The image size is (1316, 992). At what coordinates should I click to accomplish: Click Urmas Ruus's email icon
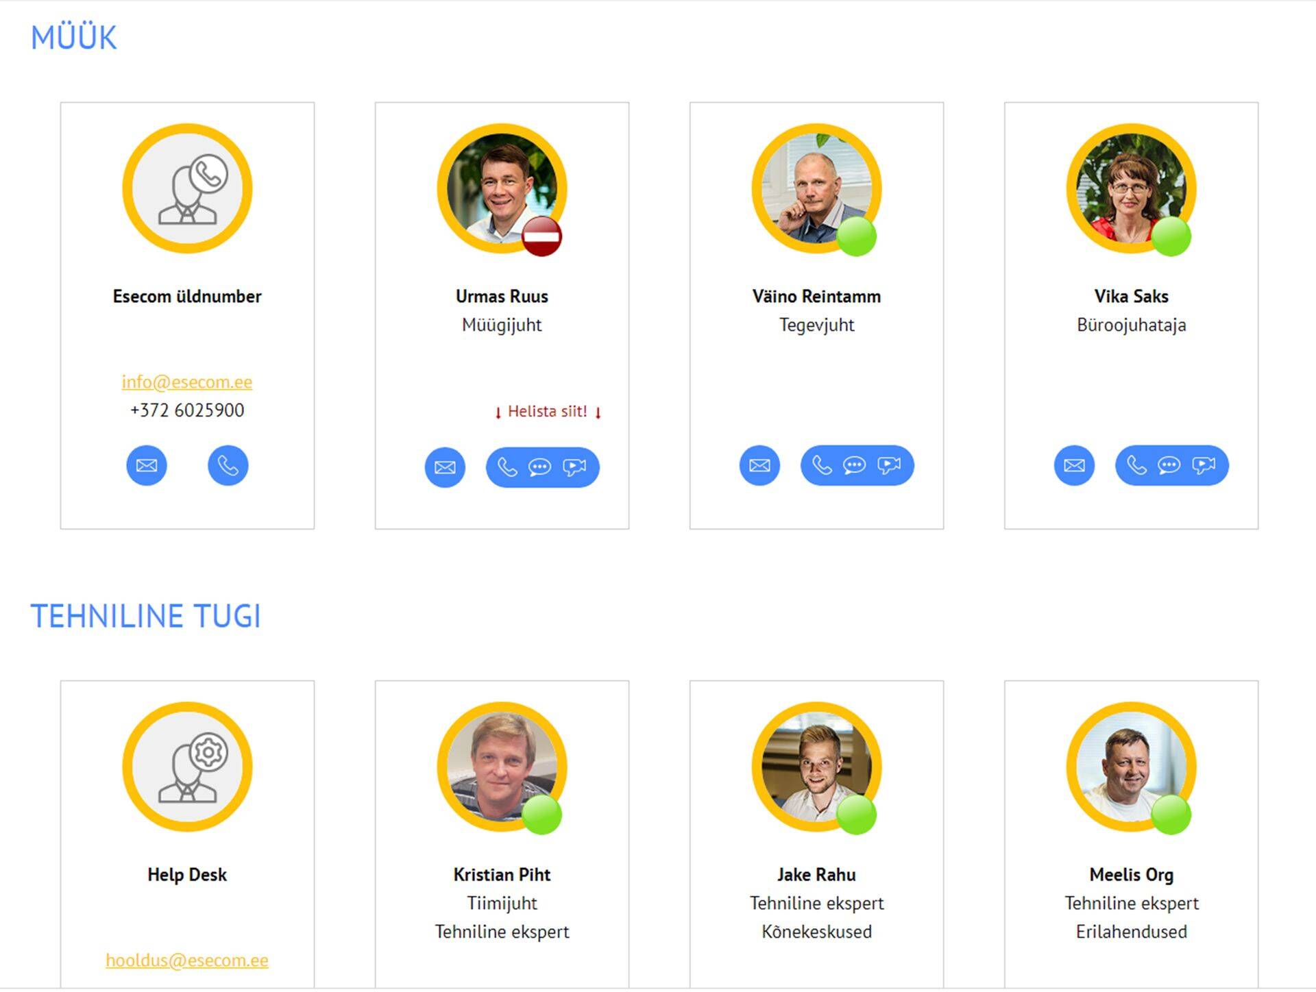click(x=445, y=467)
